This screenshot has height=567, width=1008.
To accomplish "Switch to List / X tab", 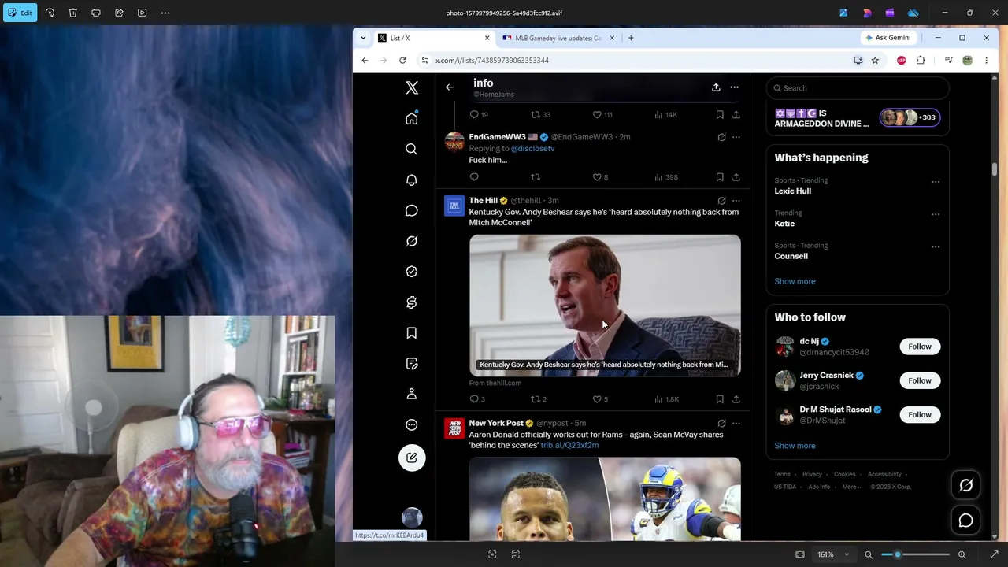I will (433, 38).
